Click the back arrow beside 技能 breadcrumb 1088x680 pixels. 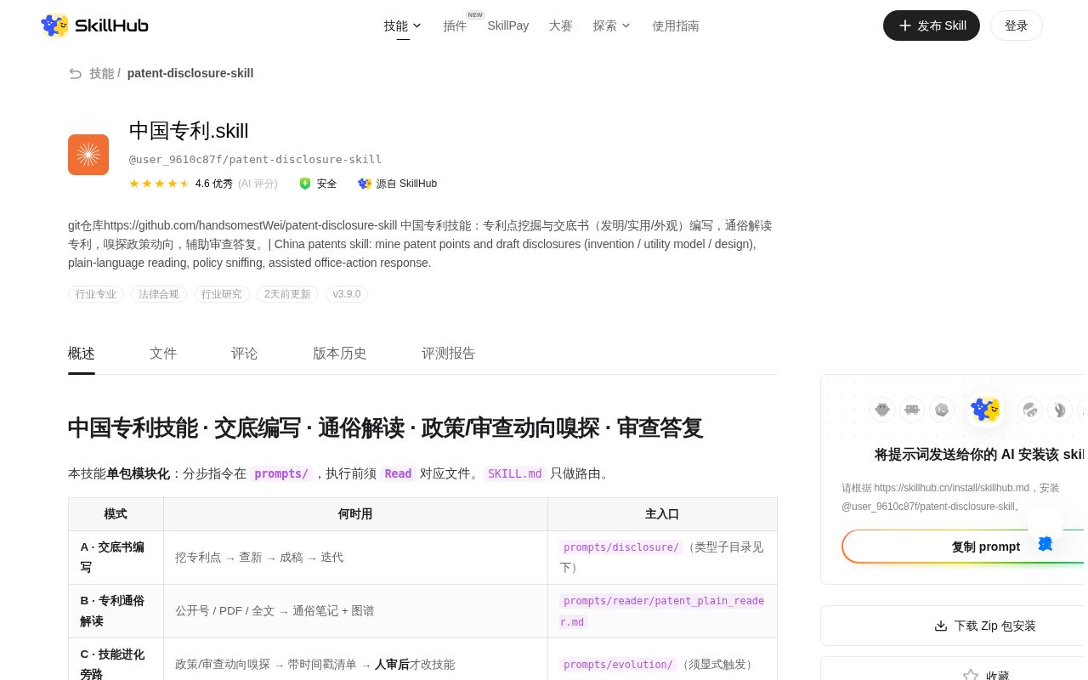[76, 74]
